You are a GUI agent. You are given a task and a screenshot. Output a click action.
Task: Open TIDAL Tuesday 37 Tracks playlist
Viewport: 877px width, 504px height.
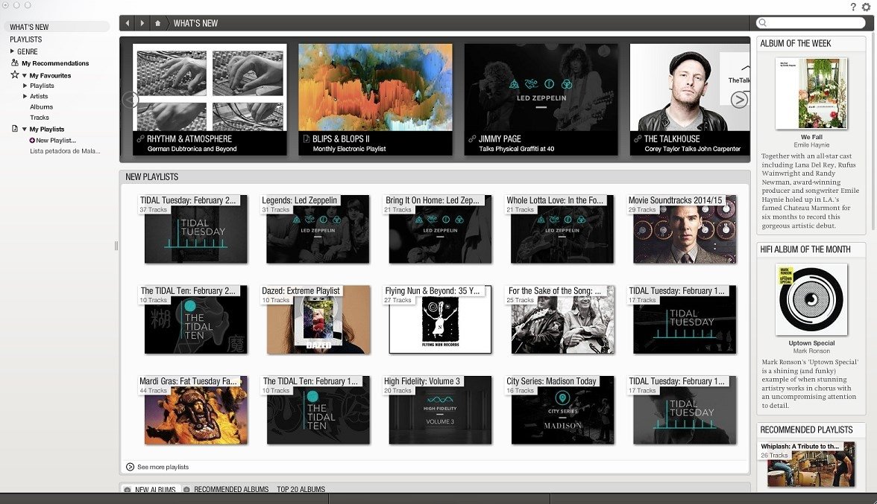coord(195,229)
